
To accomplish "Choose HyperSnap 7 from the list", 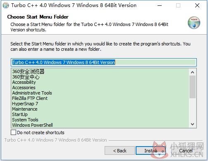I will coord(25,104).
